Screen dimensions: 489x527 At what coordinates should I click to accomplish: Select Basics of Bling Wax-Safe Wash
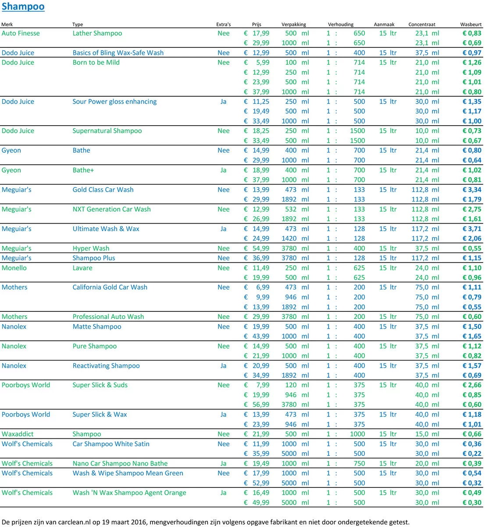coord(118,53)
